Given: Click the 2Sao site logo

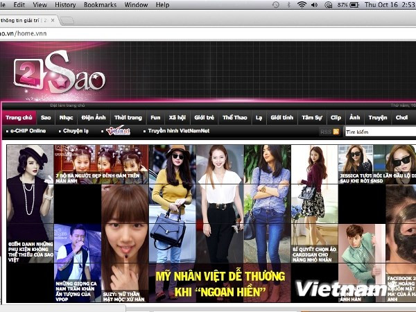Looking at the screenshot, I should coord(60,71).
